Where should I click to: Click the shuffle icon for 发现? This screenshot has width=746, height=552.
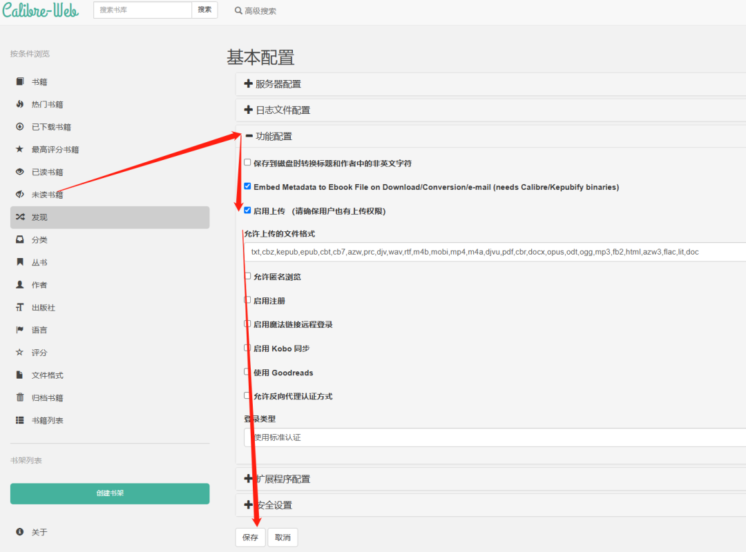point(19,217)
